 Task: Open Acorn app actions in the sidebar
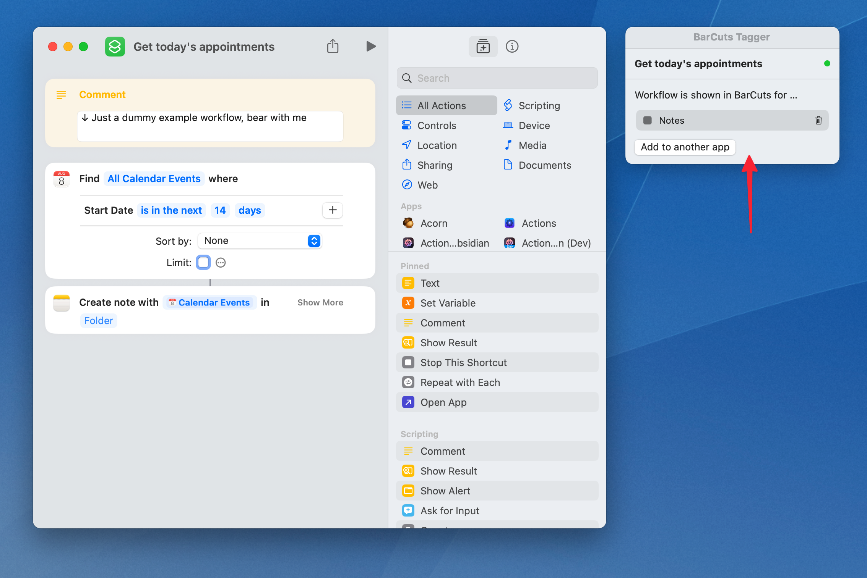[434, 223]
